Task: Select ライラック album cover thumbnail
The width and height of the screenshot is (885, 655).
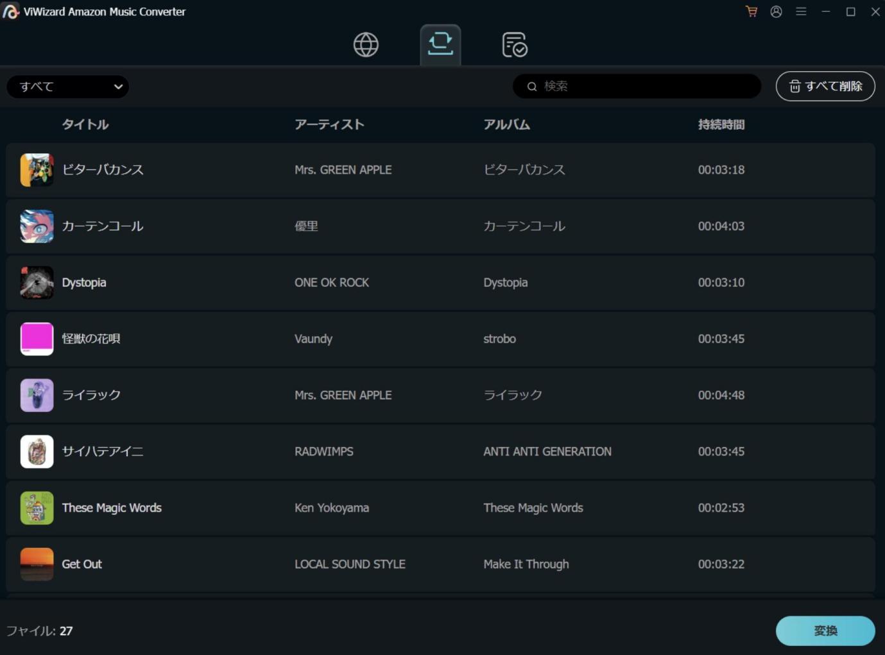Action: pos(37,395)
